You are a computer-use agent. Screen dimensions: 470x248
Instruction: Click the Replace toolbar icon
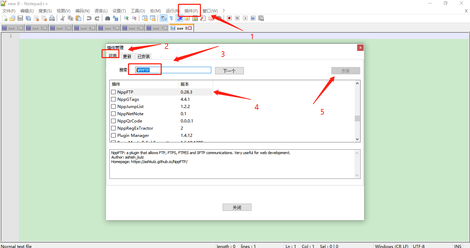(116, 18)
